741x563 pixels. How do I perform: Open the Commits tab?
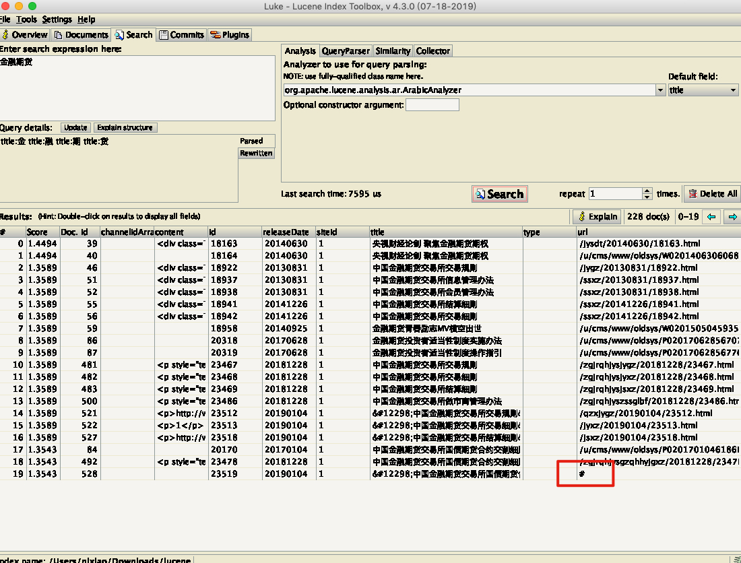click(182, 35)
